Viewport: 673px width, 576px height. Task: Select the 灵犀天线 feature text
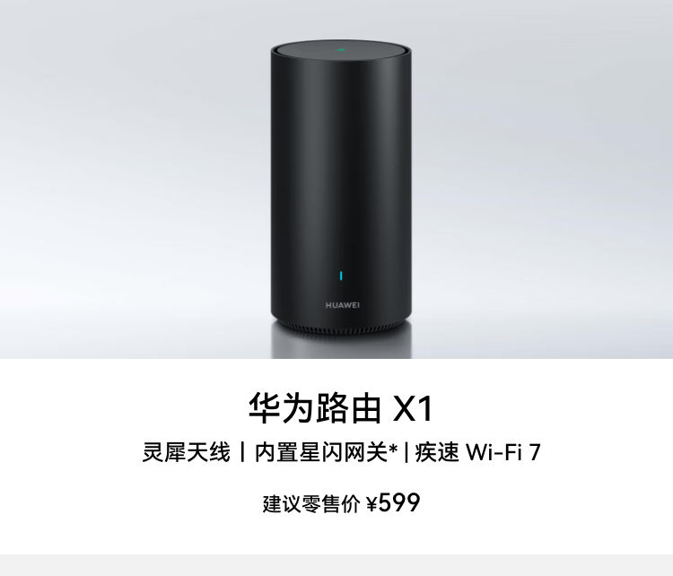click(187, 452)
